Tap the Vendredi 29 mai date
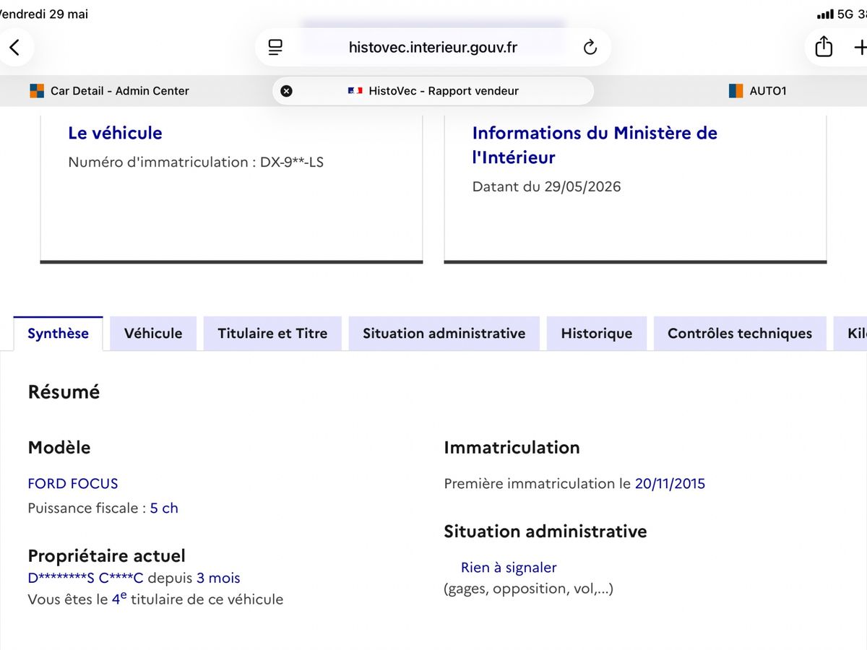 [x=44, y=14]
